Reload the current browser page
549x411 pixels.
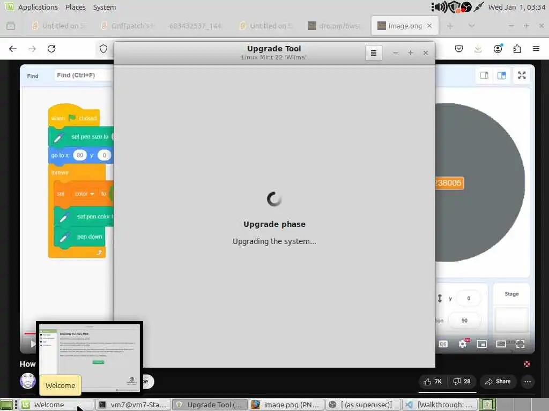51,49
